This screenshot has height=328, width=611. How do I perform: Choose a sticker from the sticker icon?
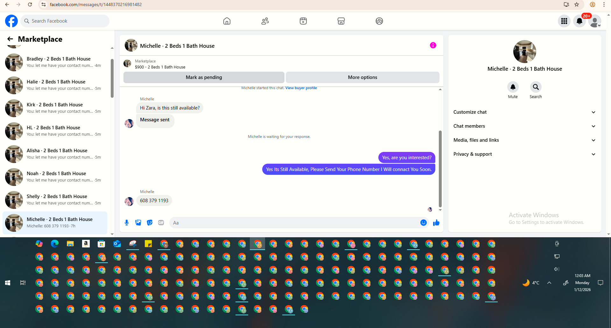150,223
